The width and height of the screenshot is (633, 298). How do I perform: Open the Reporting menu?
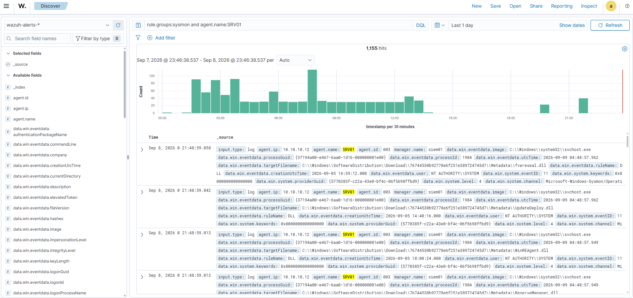tap(562, 6)
